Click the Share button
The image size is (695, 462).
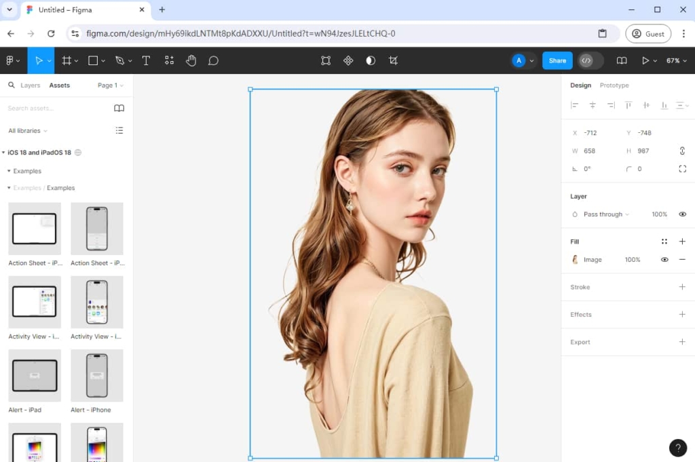557,60
